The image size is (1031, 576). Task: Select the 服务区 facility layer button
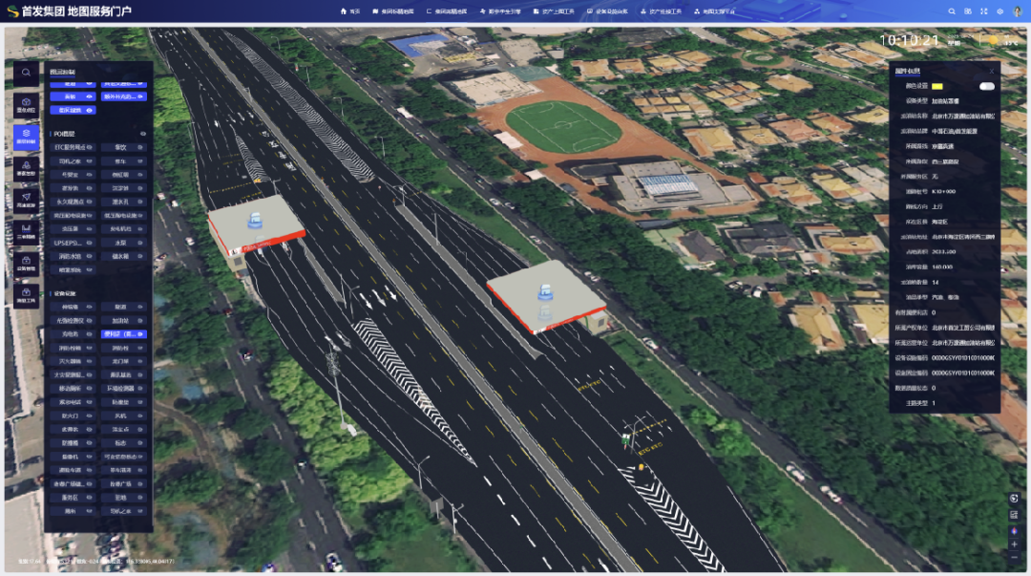click(73, 498)
